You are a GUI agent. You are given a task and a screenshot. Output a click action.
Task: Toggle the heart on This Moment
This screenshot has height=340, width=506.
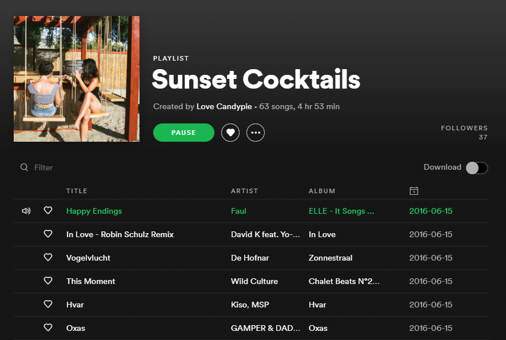[48, 281]
